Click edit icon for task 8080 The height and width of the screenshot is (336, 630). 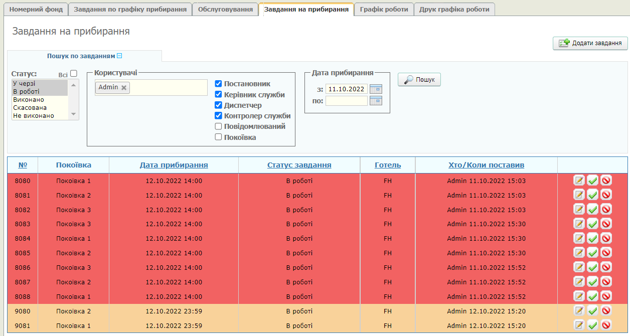click(x=579, y=181)
